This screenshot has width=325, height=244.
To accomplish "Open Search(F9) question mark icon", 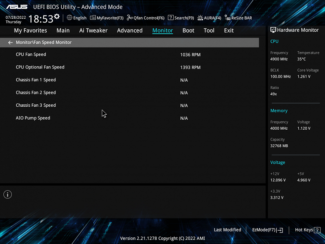I will (170, 18).
